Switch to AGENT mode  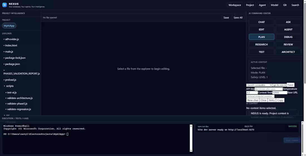click(288, 30)
